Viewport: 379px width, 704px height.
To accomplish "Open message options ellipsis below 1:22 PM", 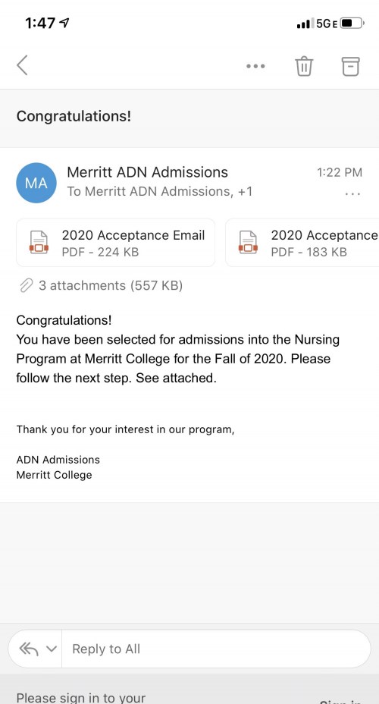I will (352, 194).
